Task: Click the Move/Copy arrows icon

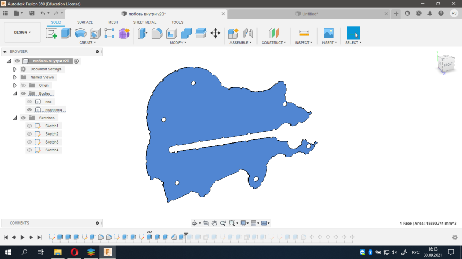Action: (x=215, y=33)
